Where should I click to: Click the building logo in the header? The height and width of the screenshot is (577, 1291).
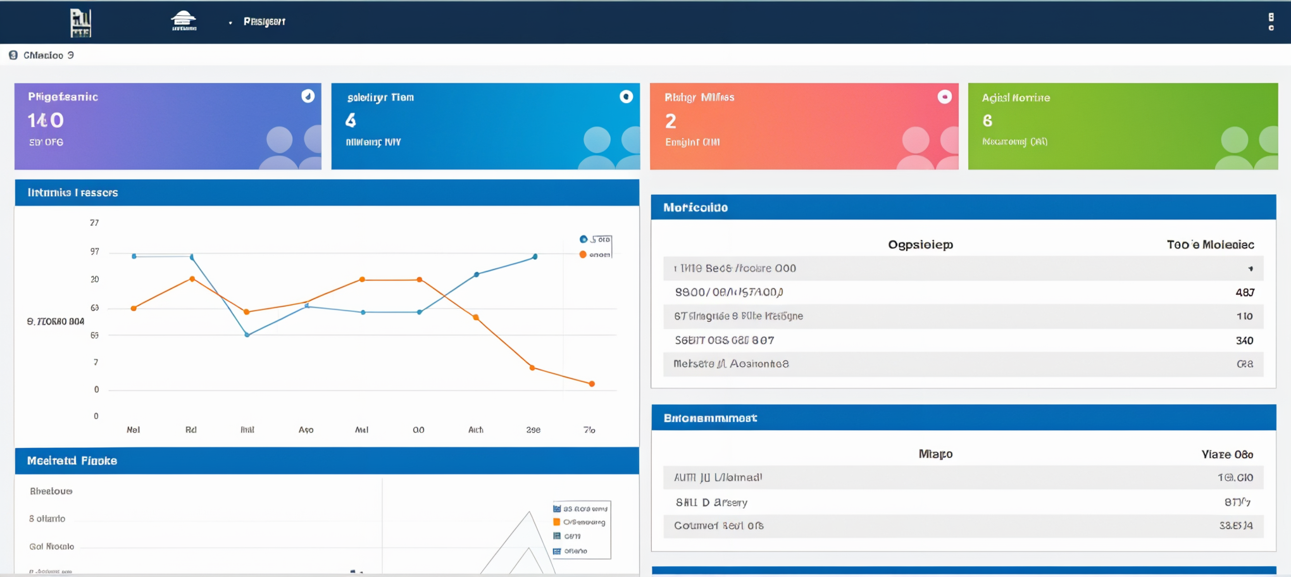80,23
